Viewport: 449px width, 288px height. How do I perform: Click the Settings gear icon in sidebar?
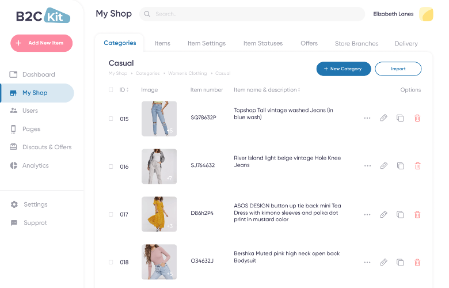pos(14,204)
